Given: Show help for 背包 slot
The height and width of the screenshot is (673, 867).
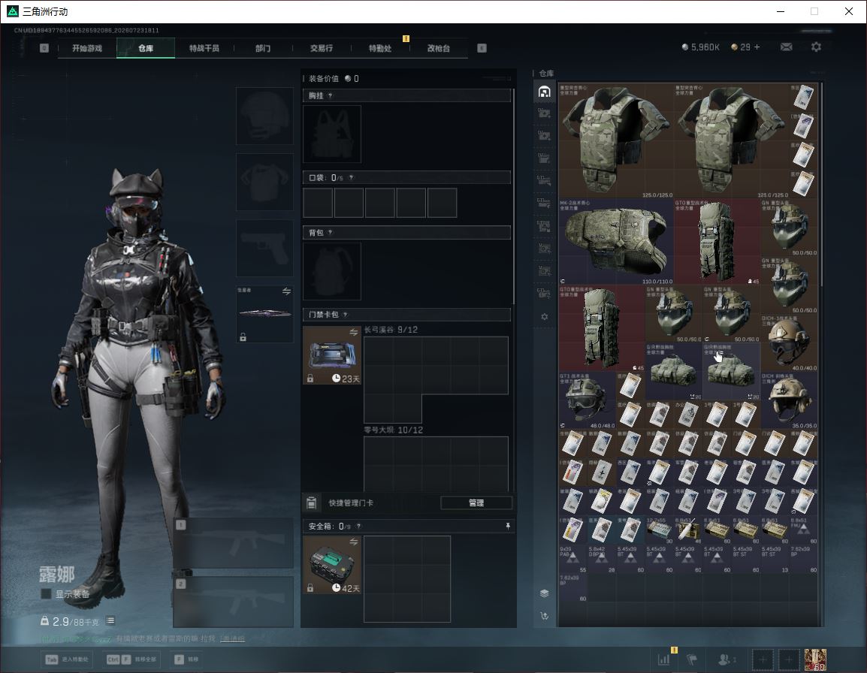Looking at the screenshot, I should (x=330, y=232).
